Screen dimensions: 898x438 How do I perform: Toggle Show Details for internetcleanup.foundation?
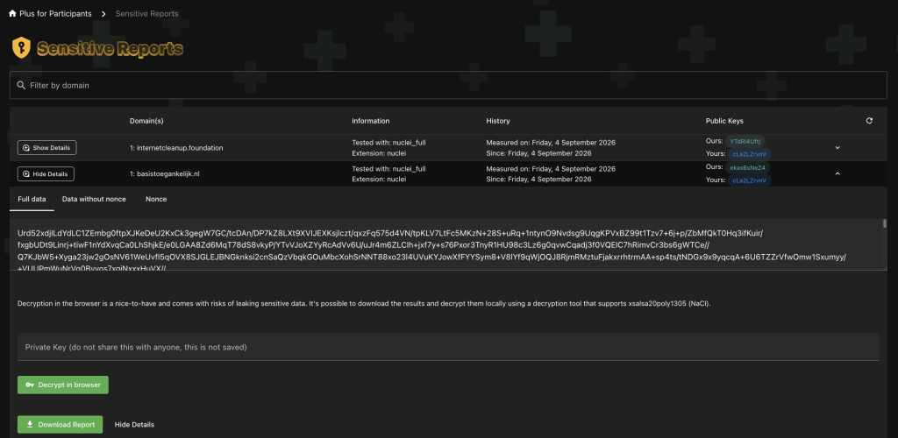[x=47, y=147]
